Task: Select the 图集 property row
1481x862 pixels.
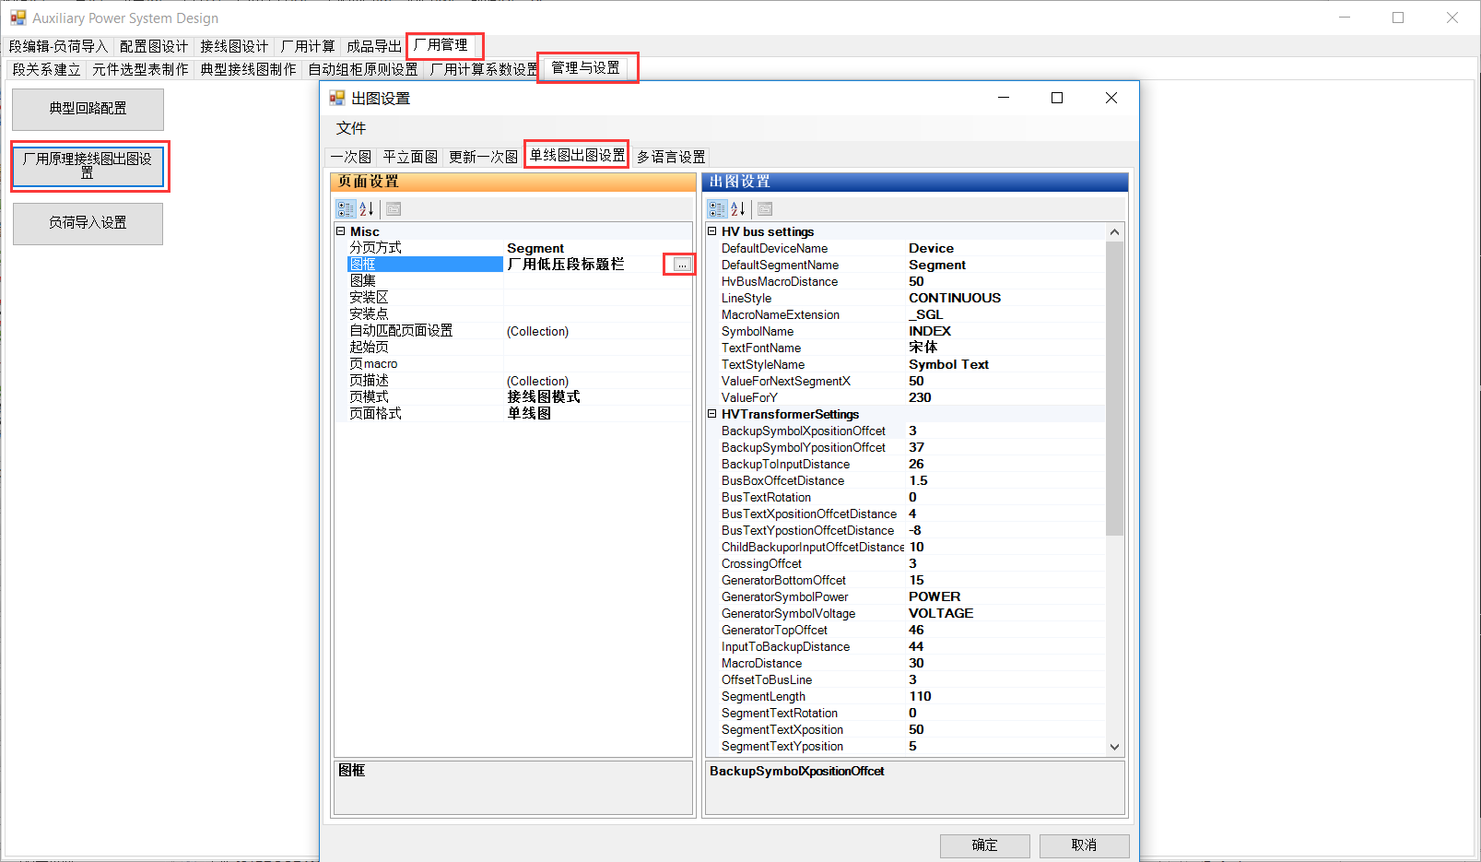Action: [x=519, y=281]
